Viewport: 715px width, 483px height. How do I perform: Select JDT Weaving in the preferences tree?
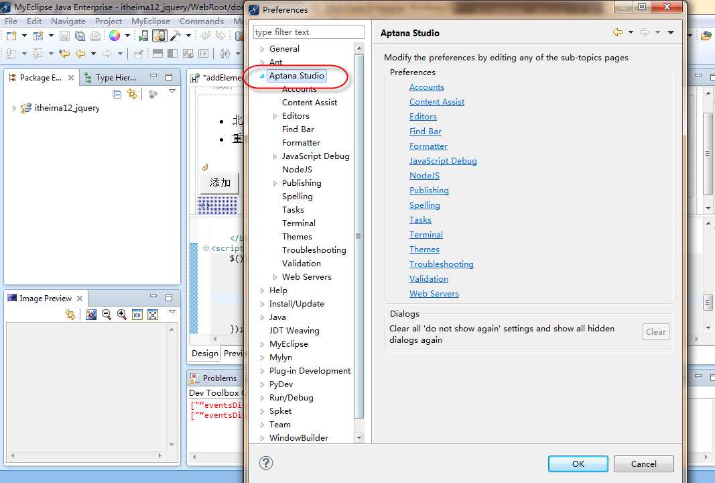[294, 331]
